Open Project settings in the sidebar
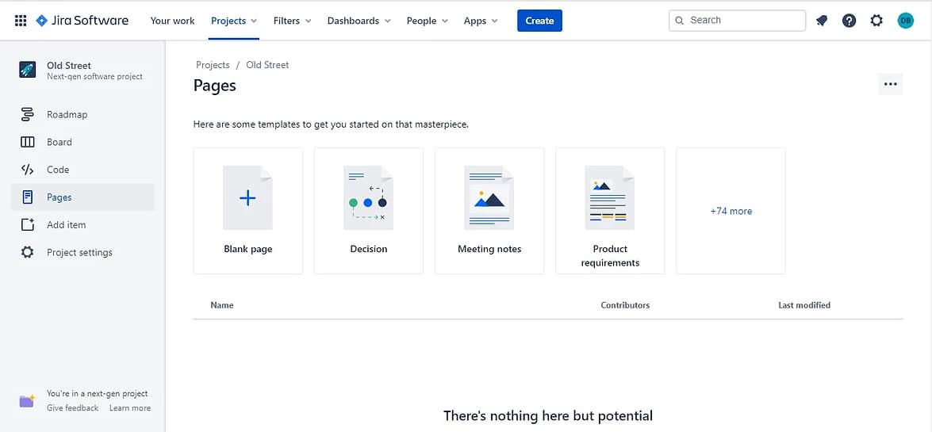The width and height of the screenshot is (932, 432). tap(79, 253)
